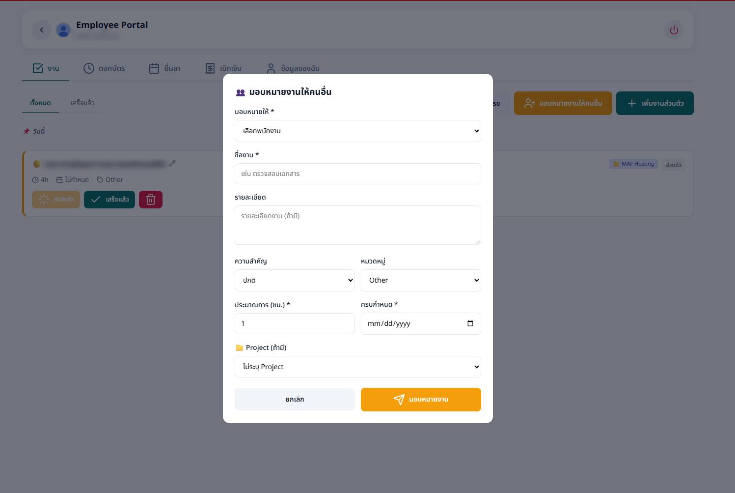Open the เลือกพนักงาน employee dropdown
The image size is (735, 493).
click(357, 131)
